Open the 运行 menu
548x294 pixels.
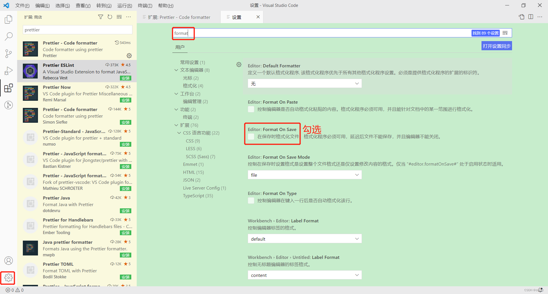(x=124, y=5)
